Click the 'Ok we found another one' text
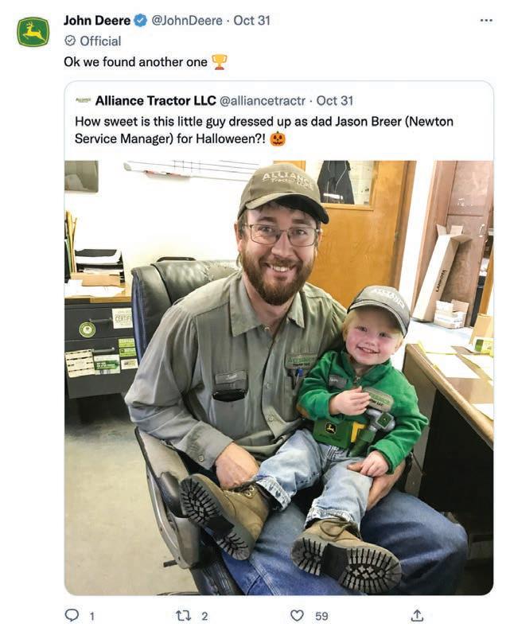 pos(135,62)
